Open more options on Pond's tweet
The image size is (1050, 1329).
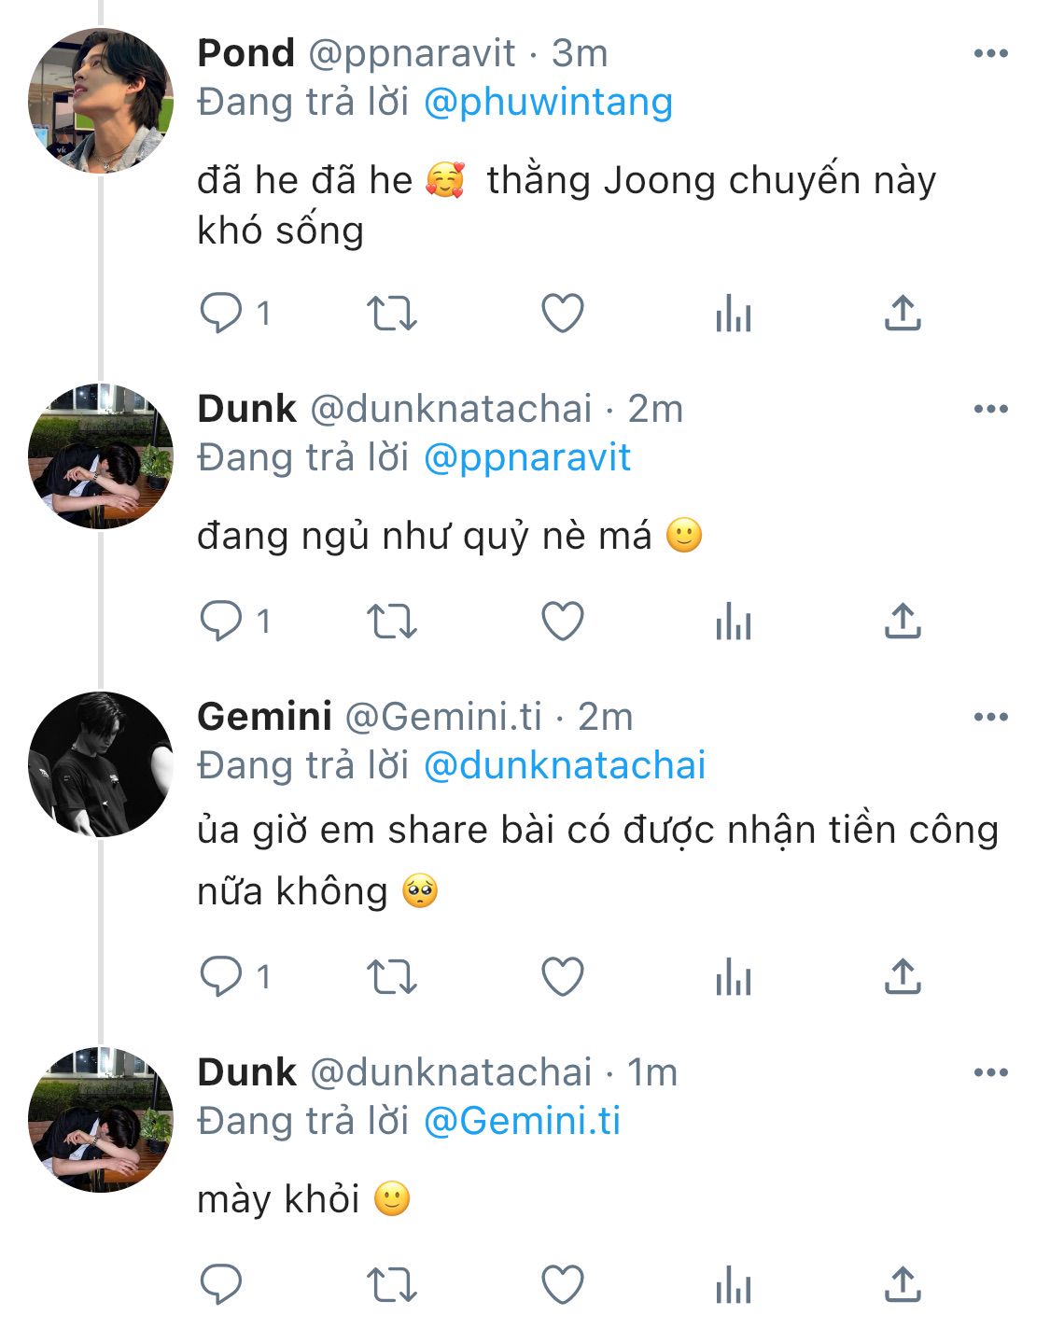990,54
